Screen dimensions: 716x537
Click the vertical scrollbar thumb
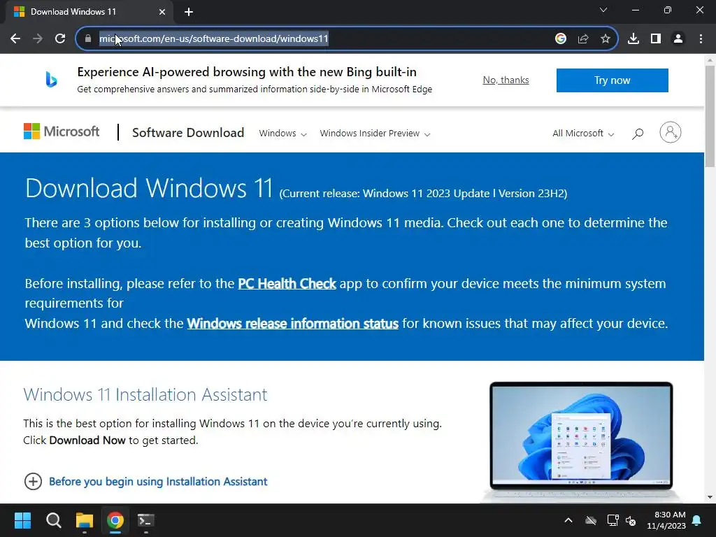[x=710, y=117]
